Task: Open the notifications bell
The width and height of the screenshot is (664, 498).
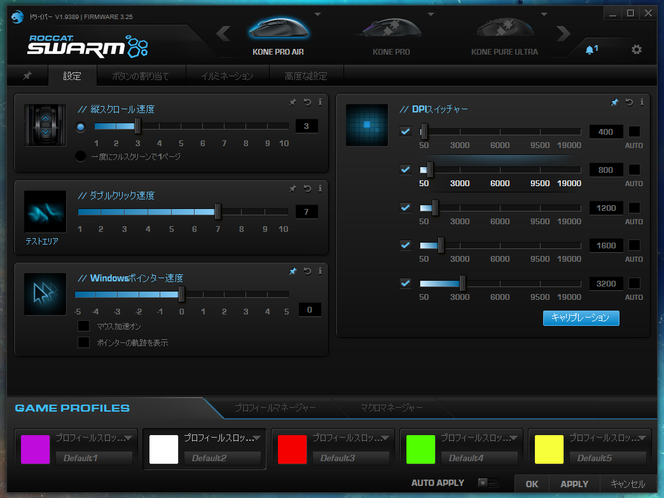Action: (x=591, y=50)
